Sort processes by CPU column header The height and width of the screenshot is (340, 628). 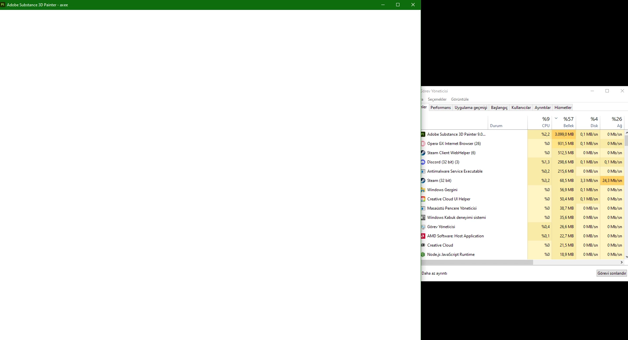540,122
